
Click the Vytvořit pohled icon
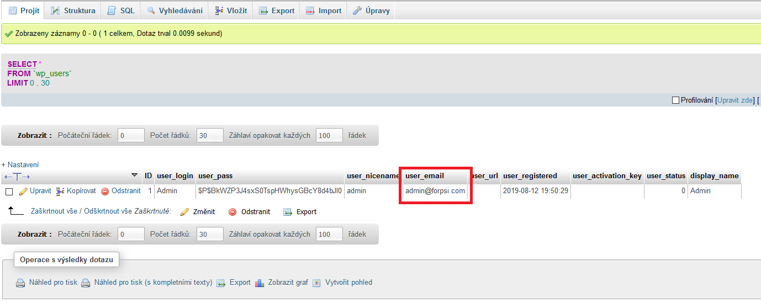point(316,283)
